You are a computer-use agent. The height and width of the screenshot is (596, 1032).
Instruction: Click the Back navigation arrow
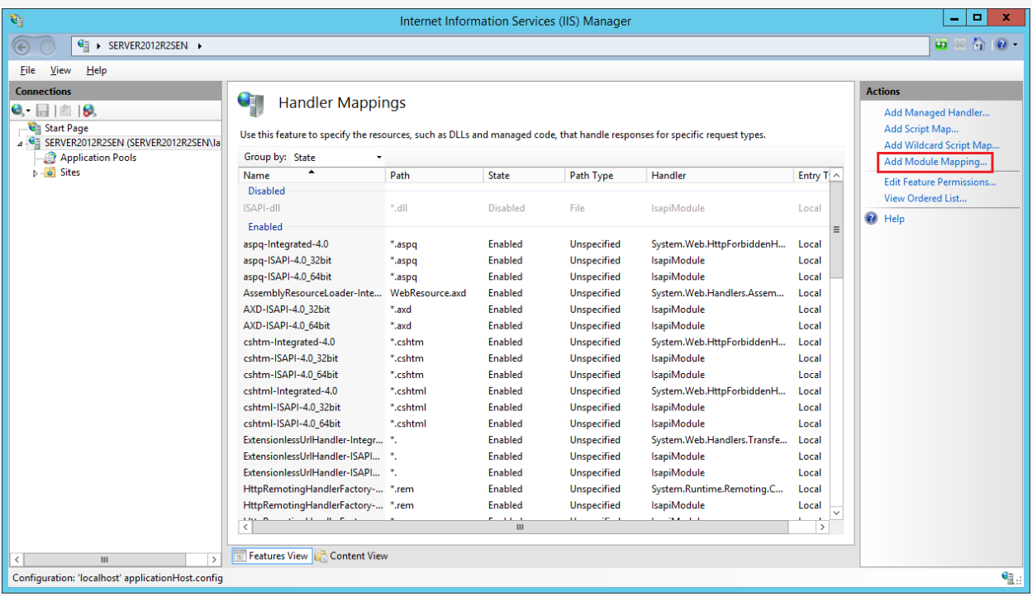pos(23,46)
